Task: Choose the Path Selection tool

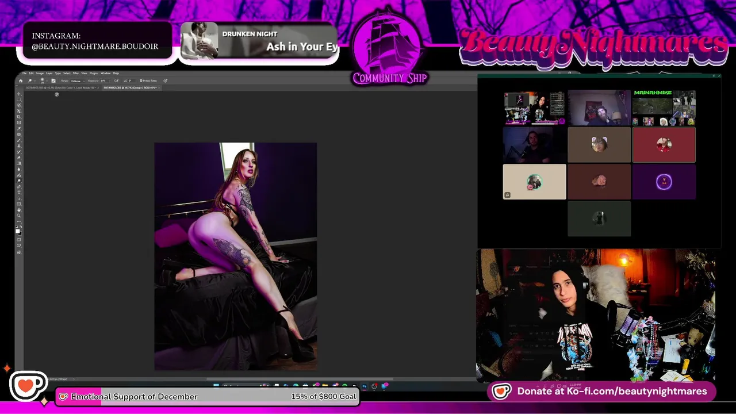Action: pyautogui.click(x=19, y=198)
